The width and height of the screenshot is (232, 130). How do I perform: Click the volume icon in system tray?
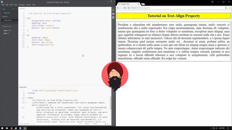click(216, 128)
